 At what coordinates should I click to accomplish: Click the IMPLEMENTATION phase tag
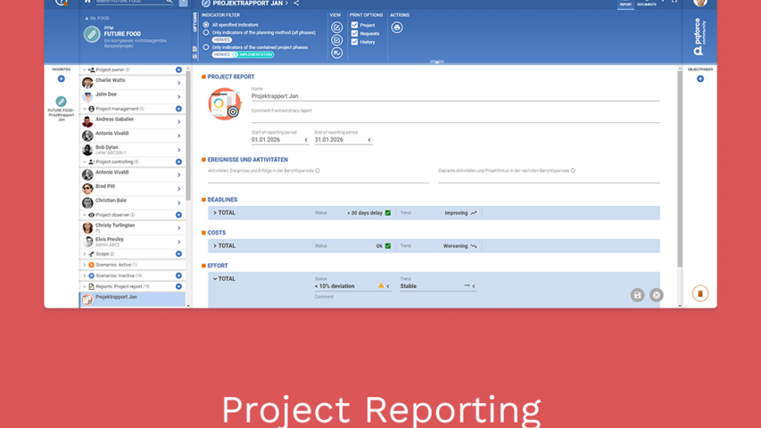[253, 54]
